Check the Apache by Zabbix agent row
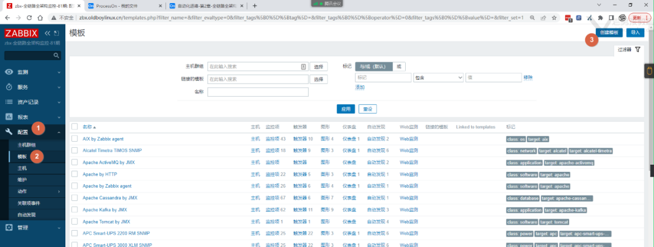 click(74, 186)
